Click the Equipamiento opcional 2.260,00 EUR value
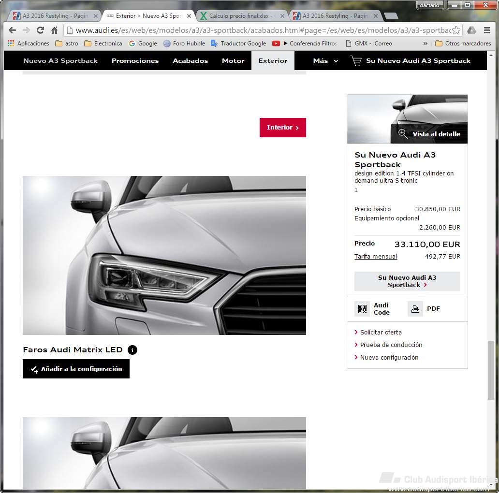 pos(440,228)
